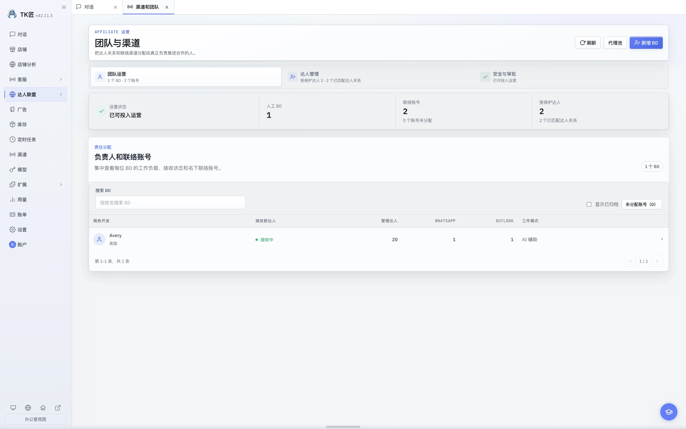Open Avery row details chevron
Screen dimensions: 686x429
[x=662, y=239]
